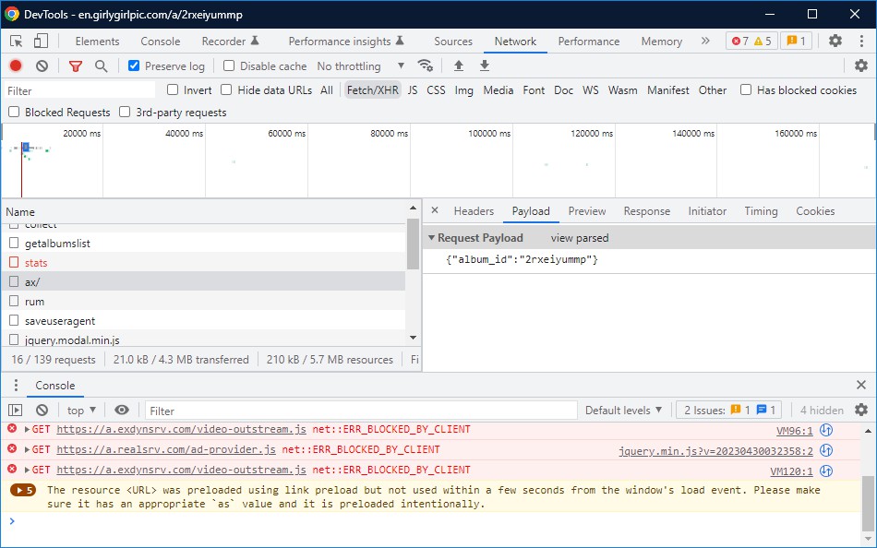Expand the realsrv ad-provider GET error
Screen dimensions: 877x548
coord(27,449)
